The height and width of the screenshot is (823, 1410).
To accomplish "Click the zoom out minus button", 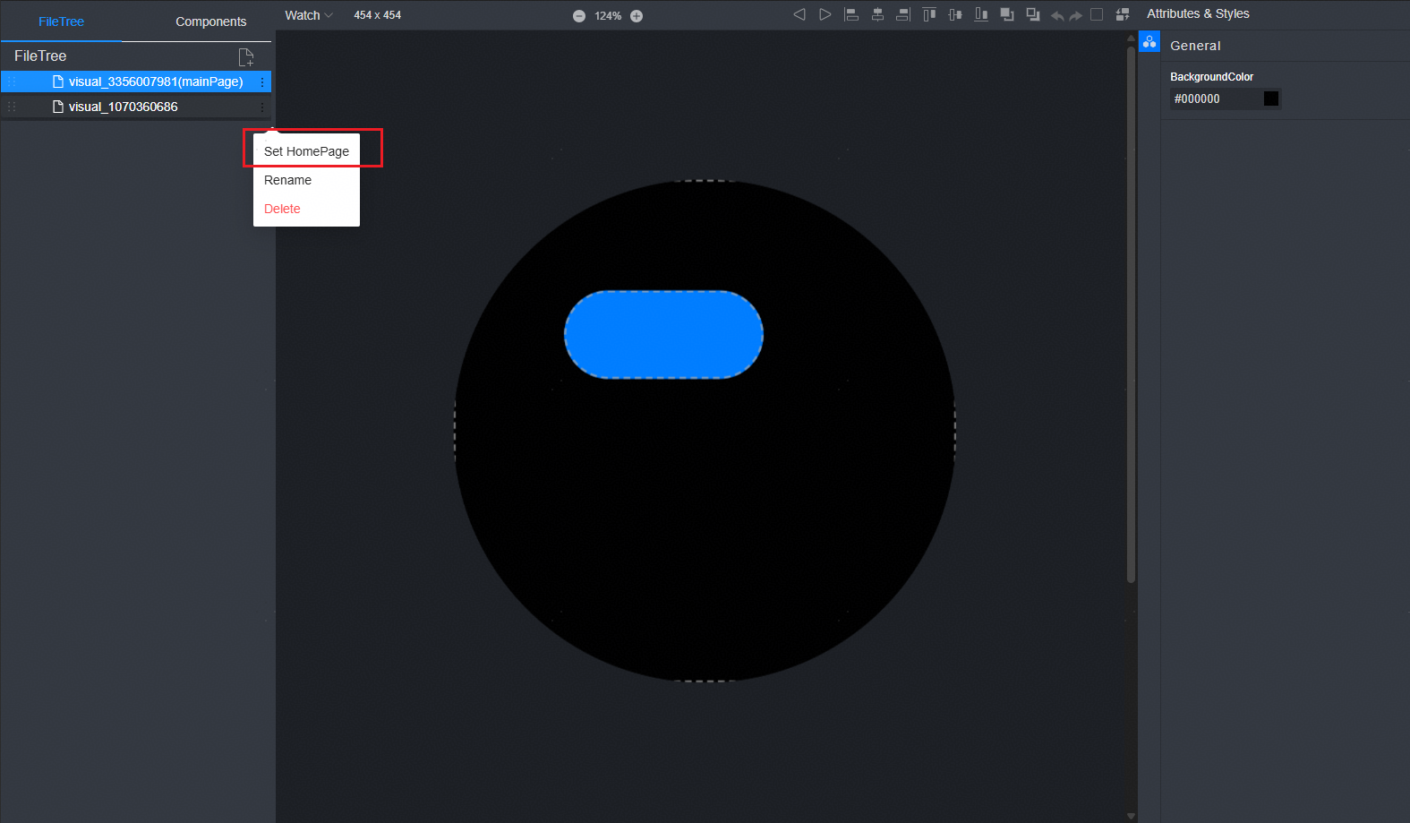I will (579, 16).
